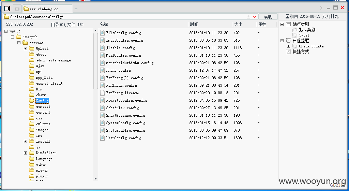Open the admin_site_manage folder
Viewport: 349px width, 191px height.
54,60
